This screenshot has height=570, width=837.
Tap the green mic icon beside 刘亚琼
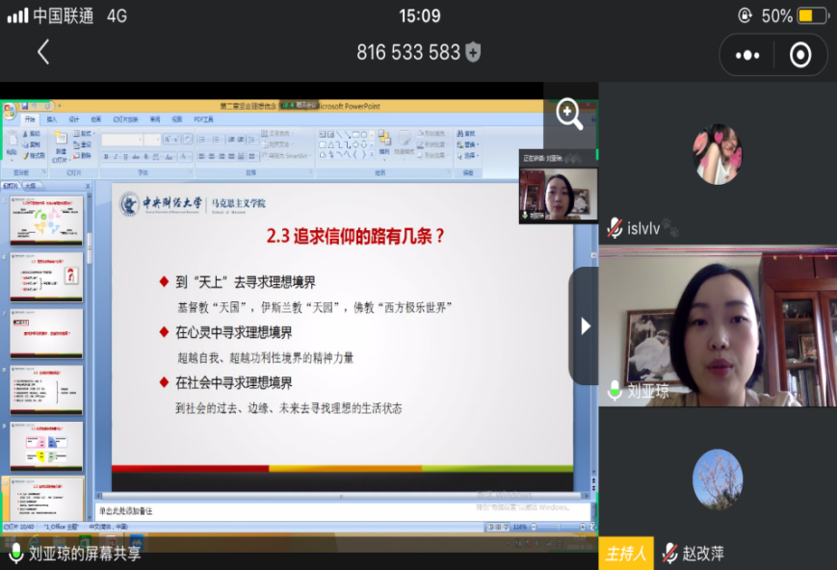(615, 390)
